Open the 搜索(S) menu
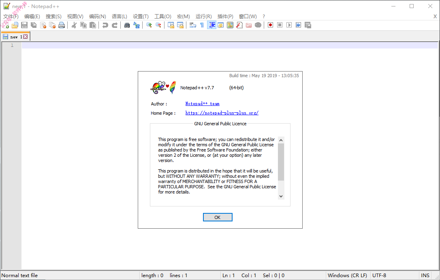Screen dimensions: 440x280 click(53, 17)
